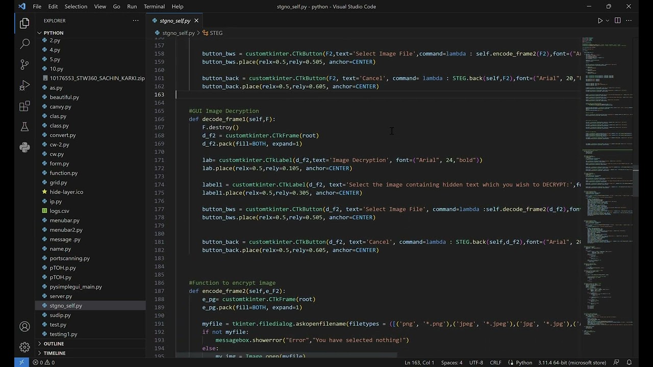Split the editor right
This screenshot has height=367, width=653.
point(617,20)
